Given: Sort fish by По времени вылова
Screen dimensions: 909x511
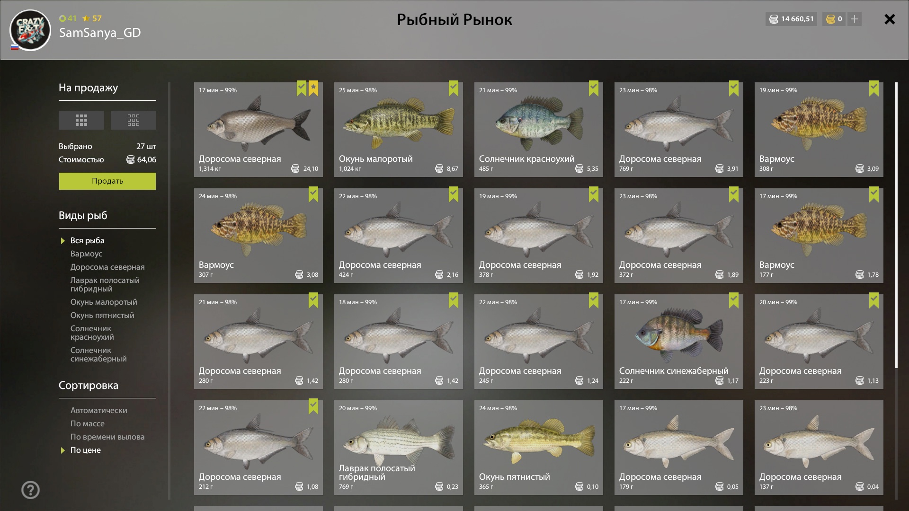Looking at the screenshot, I should (107, 437).
